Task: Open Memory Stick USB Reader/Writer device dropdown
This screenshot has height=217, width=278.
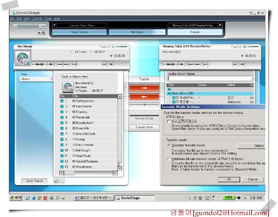Action: pyautogui.click(x=220, y=25)
